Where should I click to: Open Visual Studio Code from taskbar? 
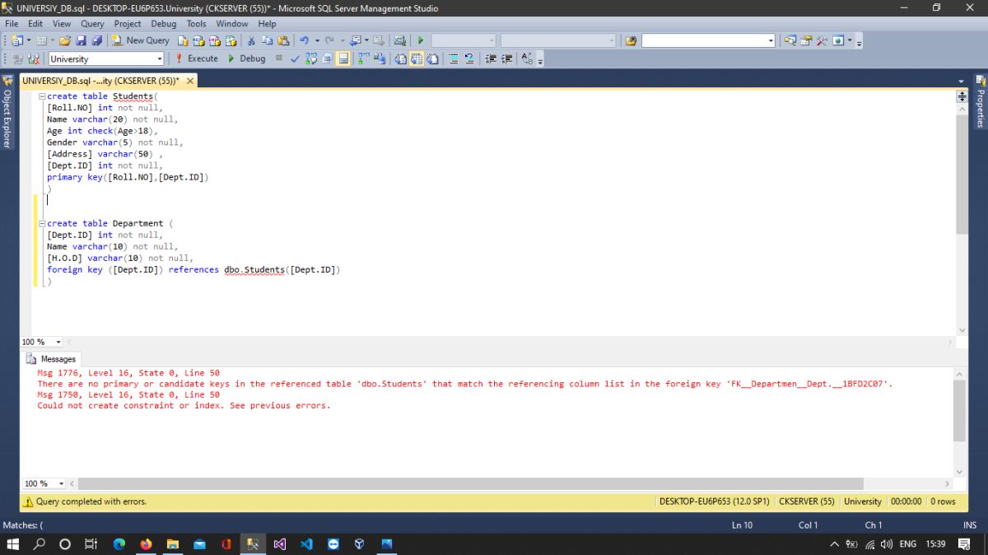click(306, 544)
